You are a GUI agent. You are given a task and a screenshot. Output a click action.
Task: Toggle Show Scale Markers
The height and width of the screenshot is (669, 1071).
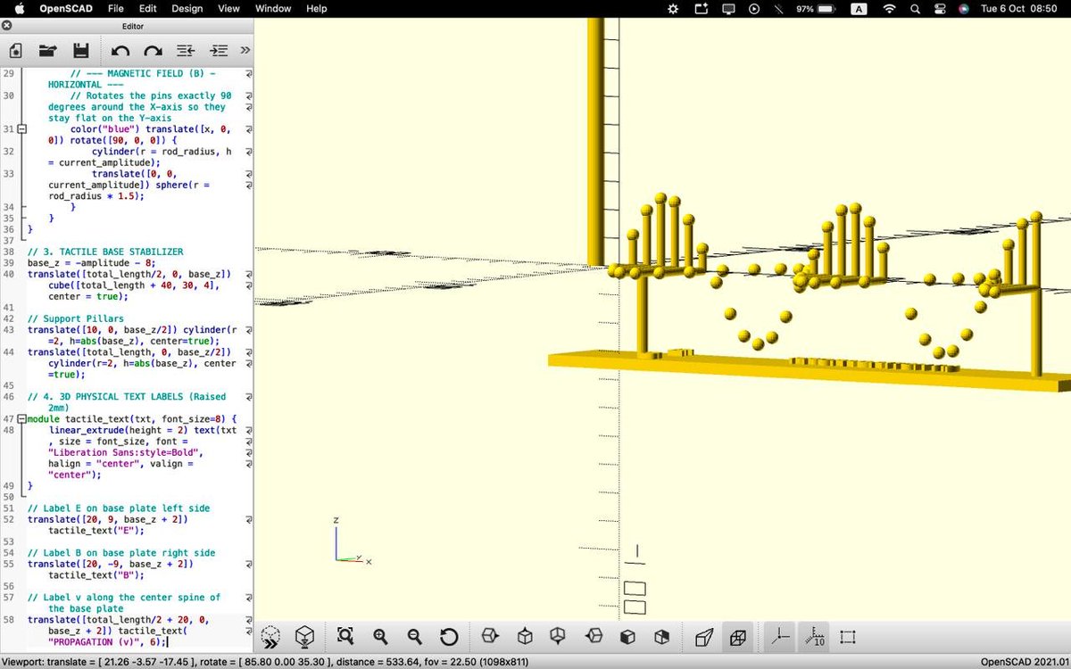click(814, 637)
